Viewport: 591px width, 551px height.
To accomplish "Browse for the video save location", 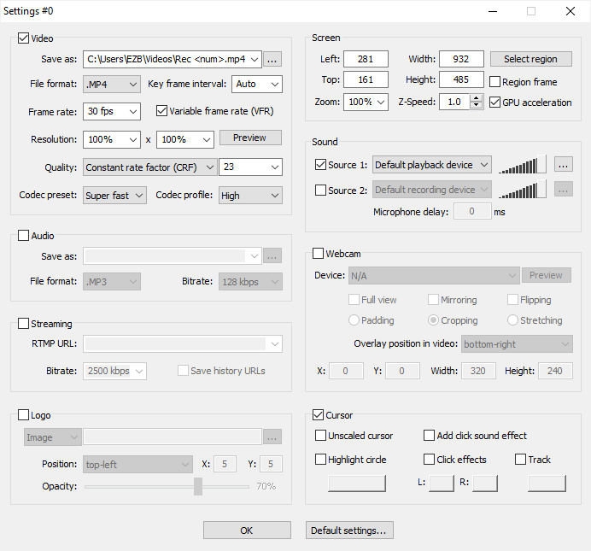I will pyautogui.click(x=272, y=60).
